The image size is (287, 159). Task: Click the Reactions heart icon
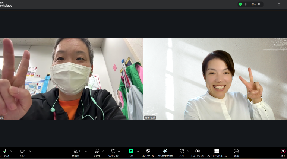(113, 151)
